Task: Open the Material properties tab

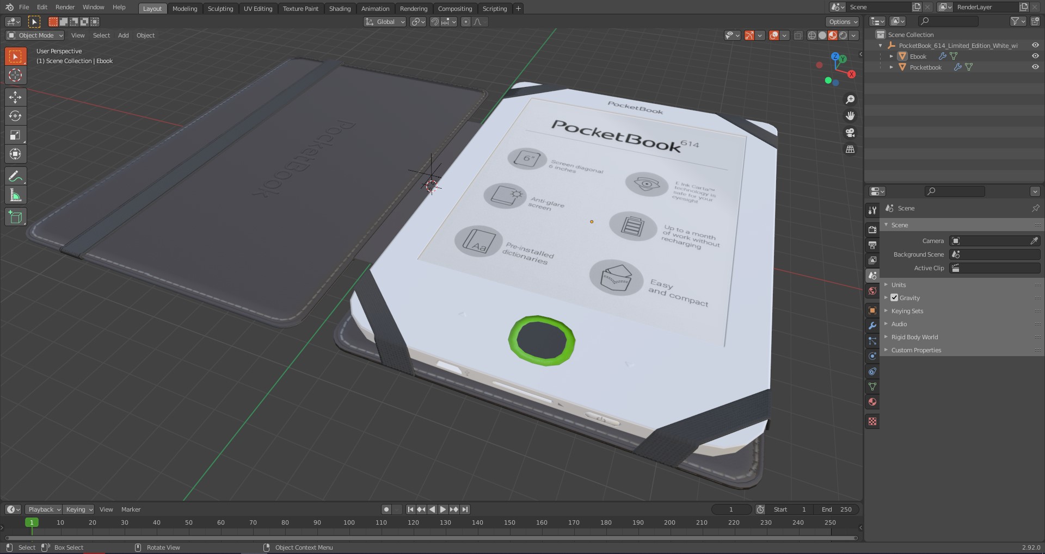Action: 872,402
